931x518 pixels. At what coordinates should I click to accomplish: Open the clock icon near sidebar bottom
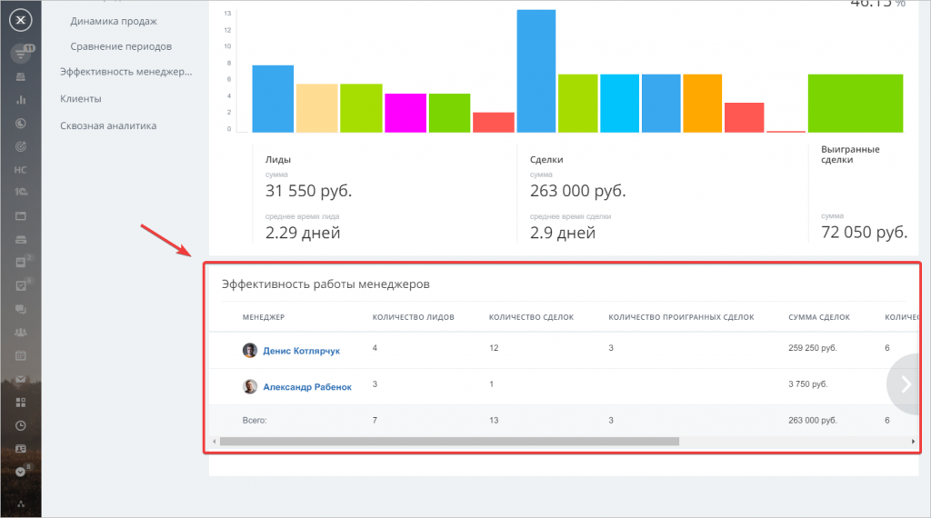21,425
